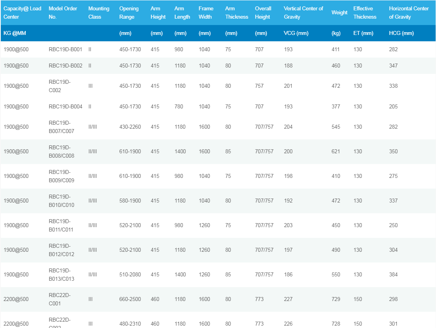
Task: Select model RBC19D-C002 cell
Action: pyautogui.click(x=60, y=86)
